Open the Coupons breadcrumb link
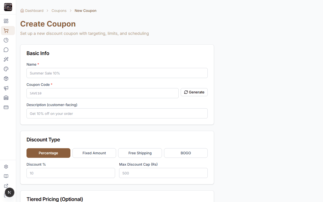 (x=59, y=11)
